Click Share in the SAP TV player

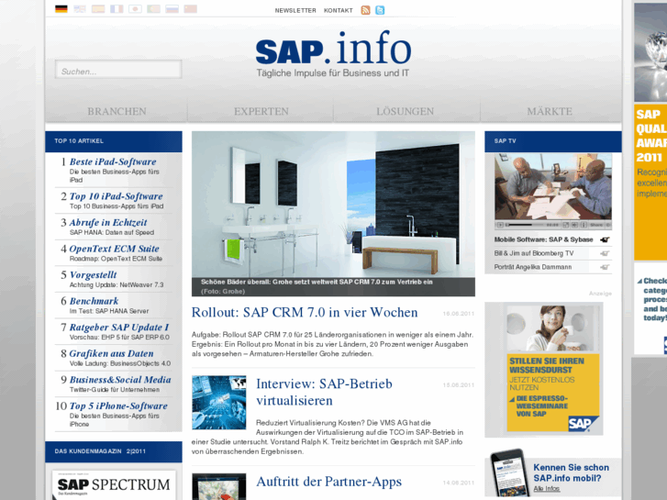[596, 225]
